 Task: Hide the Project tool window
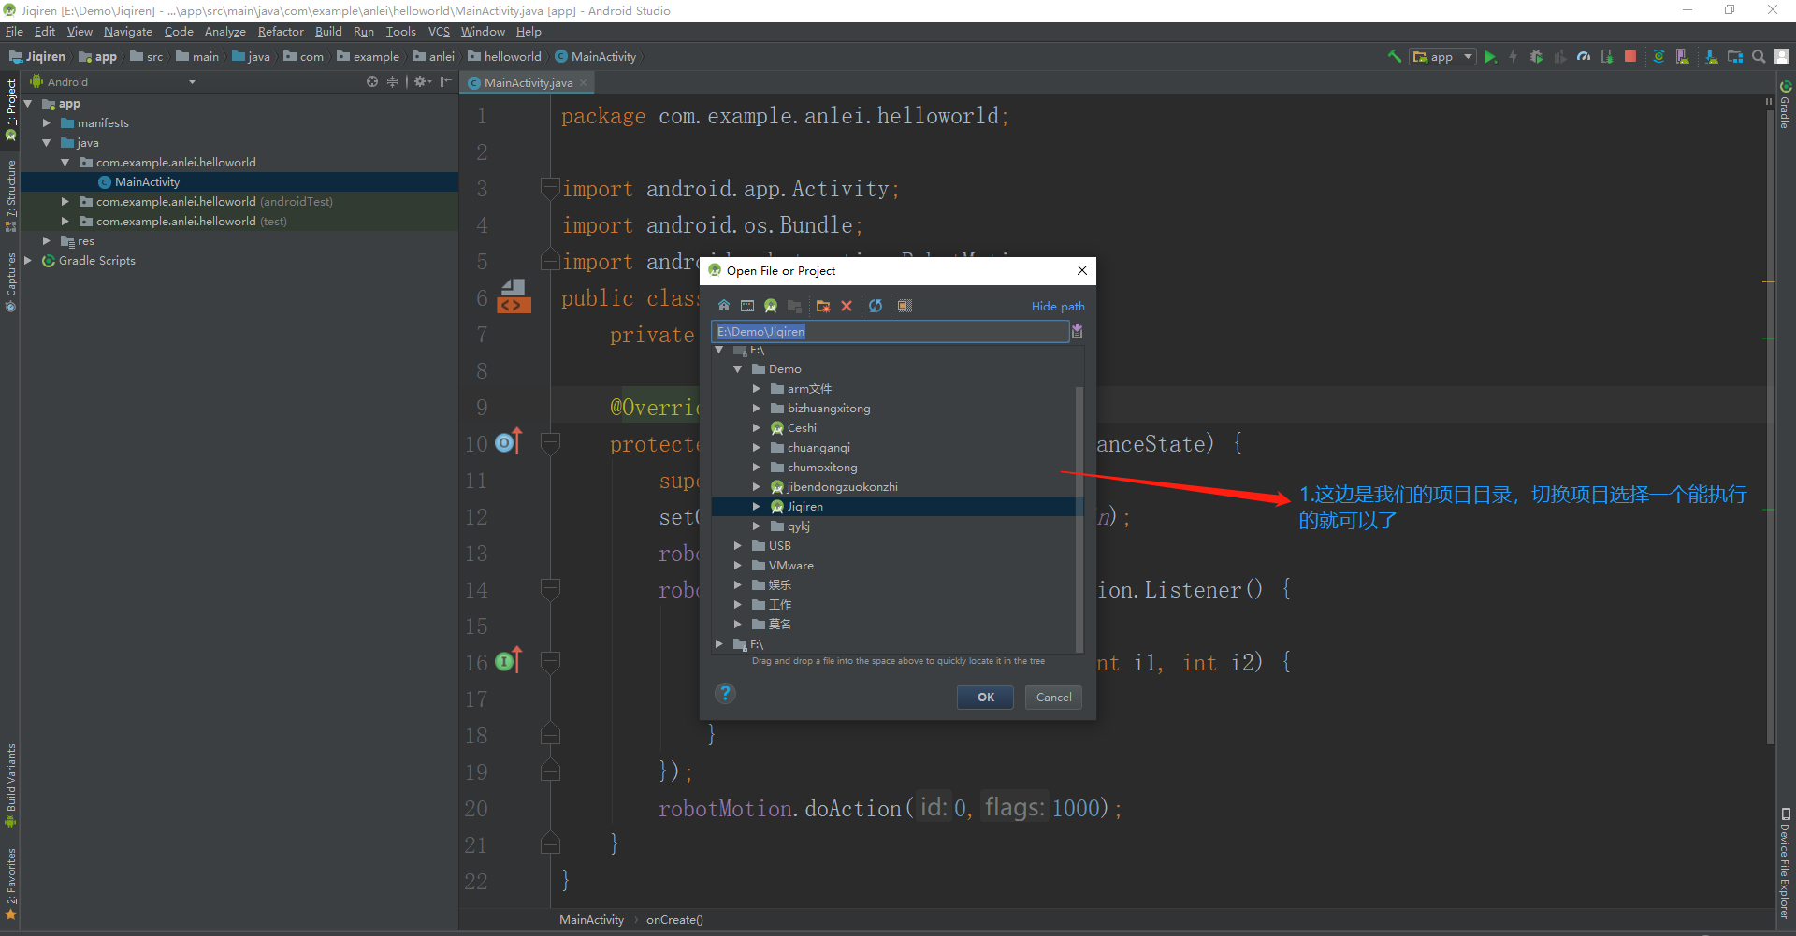tap(446, 81)
